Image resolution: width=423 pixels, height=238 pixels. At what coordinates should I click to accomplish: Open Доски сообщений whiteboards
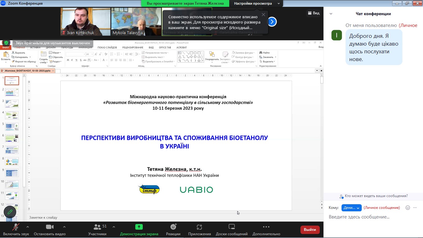pyautogui.click(x=232, y=230)
